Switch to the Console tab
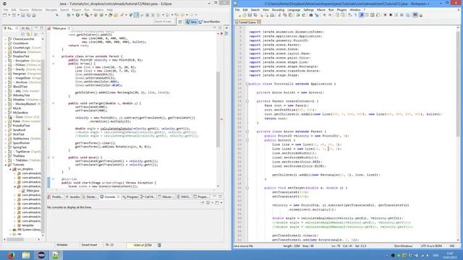The height and width of the screenshot is (260, 463). (109, 196)
